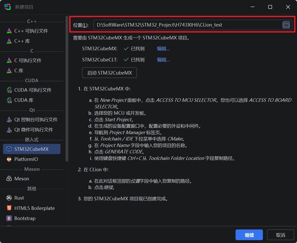The height and width of the screenshot is (243, 297).
Task: Select the STM32CubeMX cube icon
Action: tap(9, 149)
